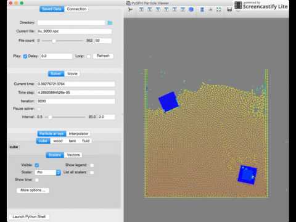Save the scene snapshot with the disk icon

pos(229,9)
